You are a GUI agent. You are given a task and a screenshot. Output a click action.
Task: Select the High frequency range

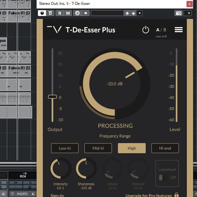pyautogui.click(x=132, y=148)
